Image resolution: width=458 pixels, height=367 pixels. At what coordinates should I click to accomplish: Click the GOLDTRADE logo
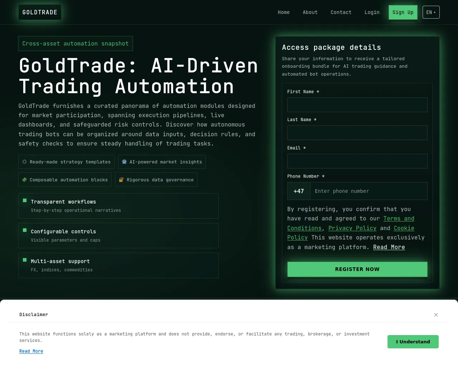[40, 12]
